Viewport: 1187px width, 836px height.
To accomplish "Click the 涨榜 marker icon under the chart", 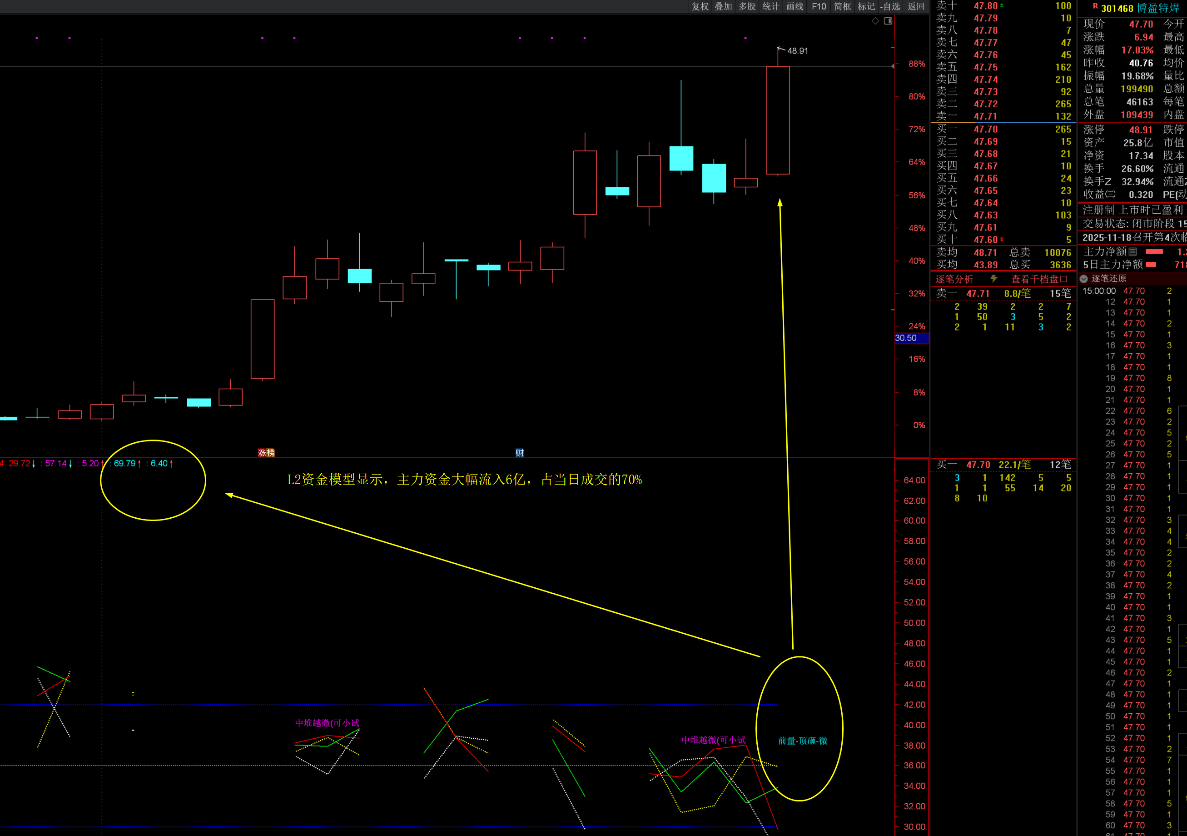I will (266, 453).
